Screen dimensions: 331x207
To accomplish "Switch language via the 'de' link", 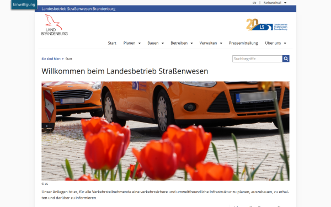I will (x=254, y=3).
